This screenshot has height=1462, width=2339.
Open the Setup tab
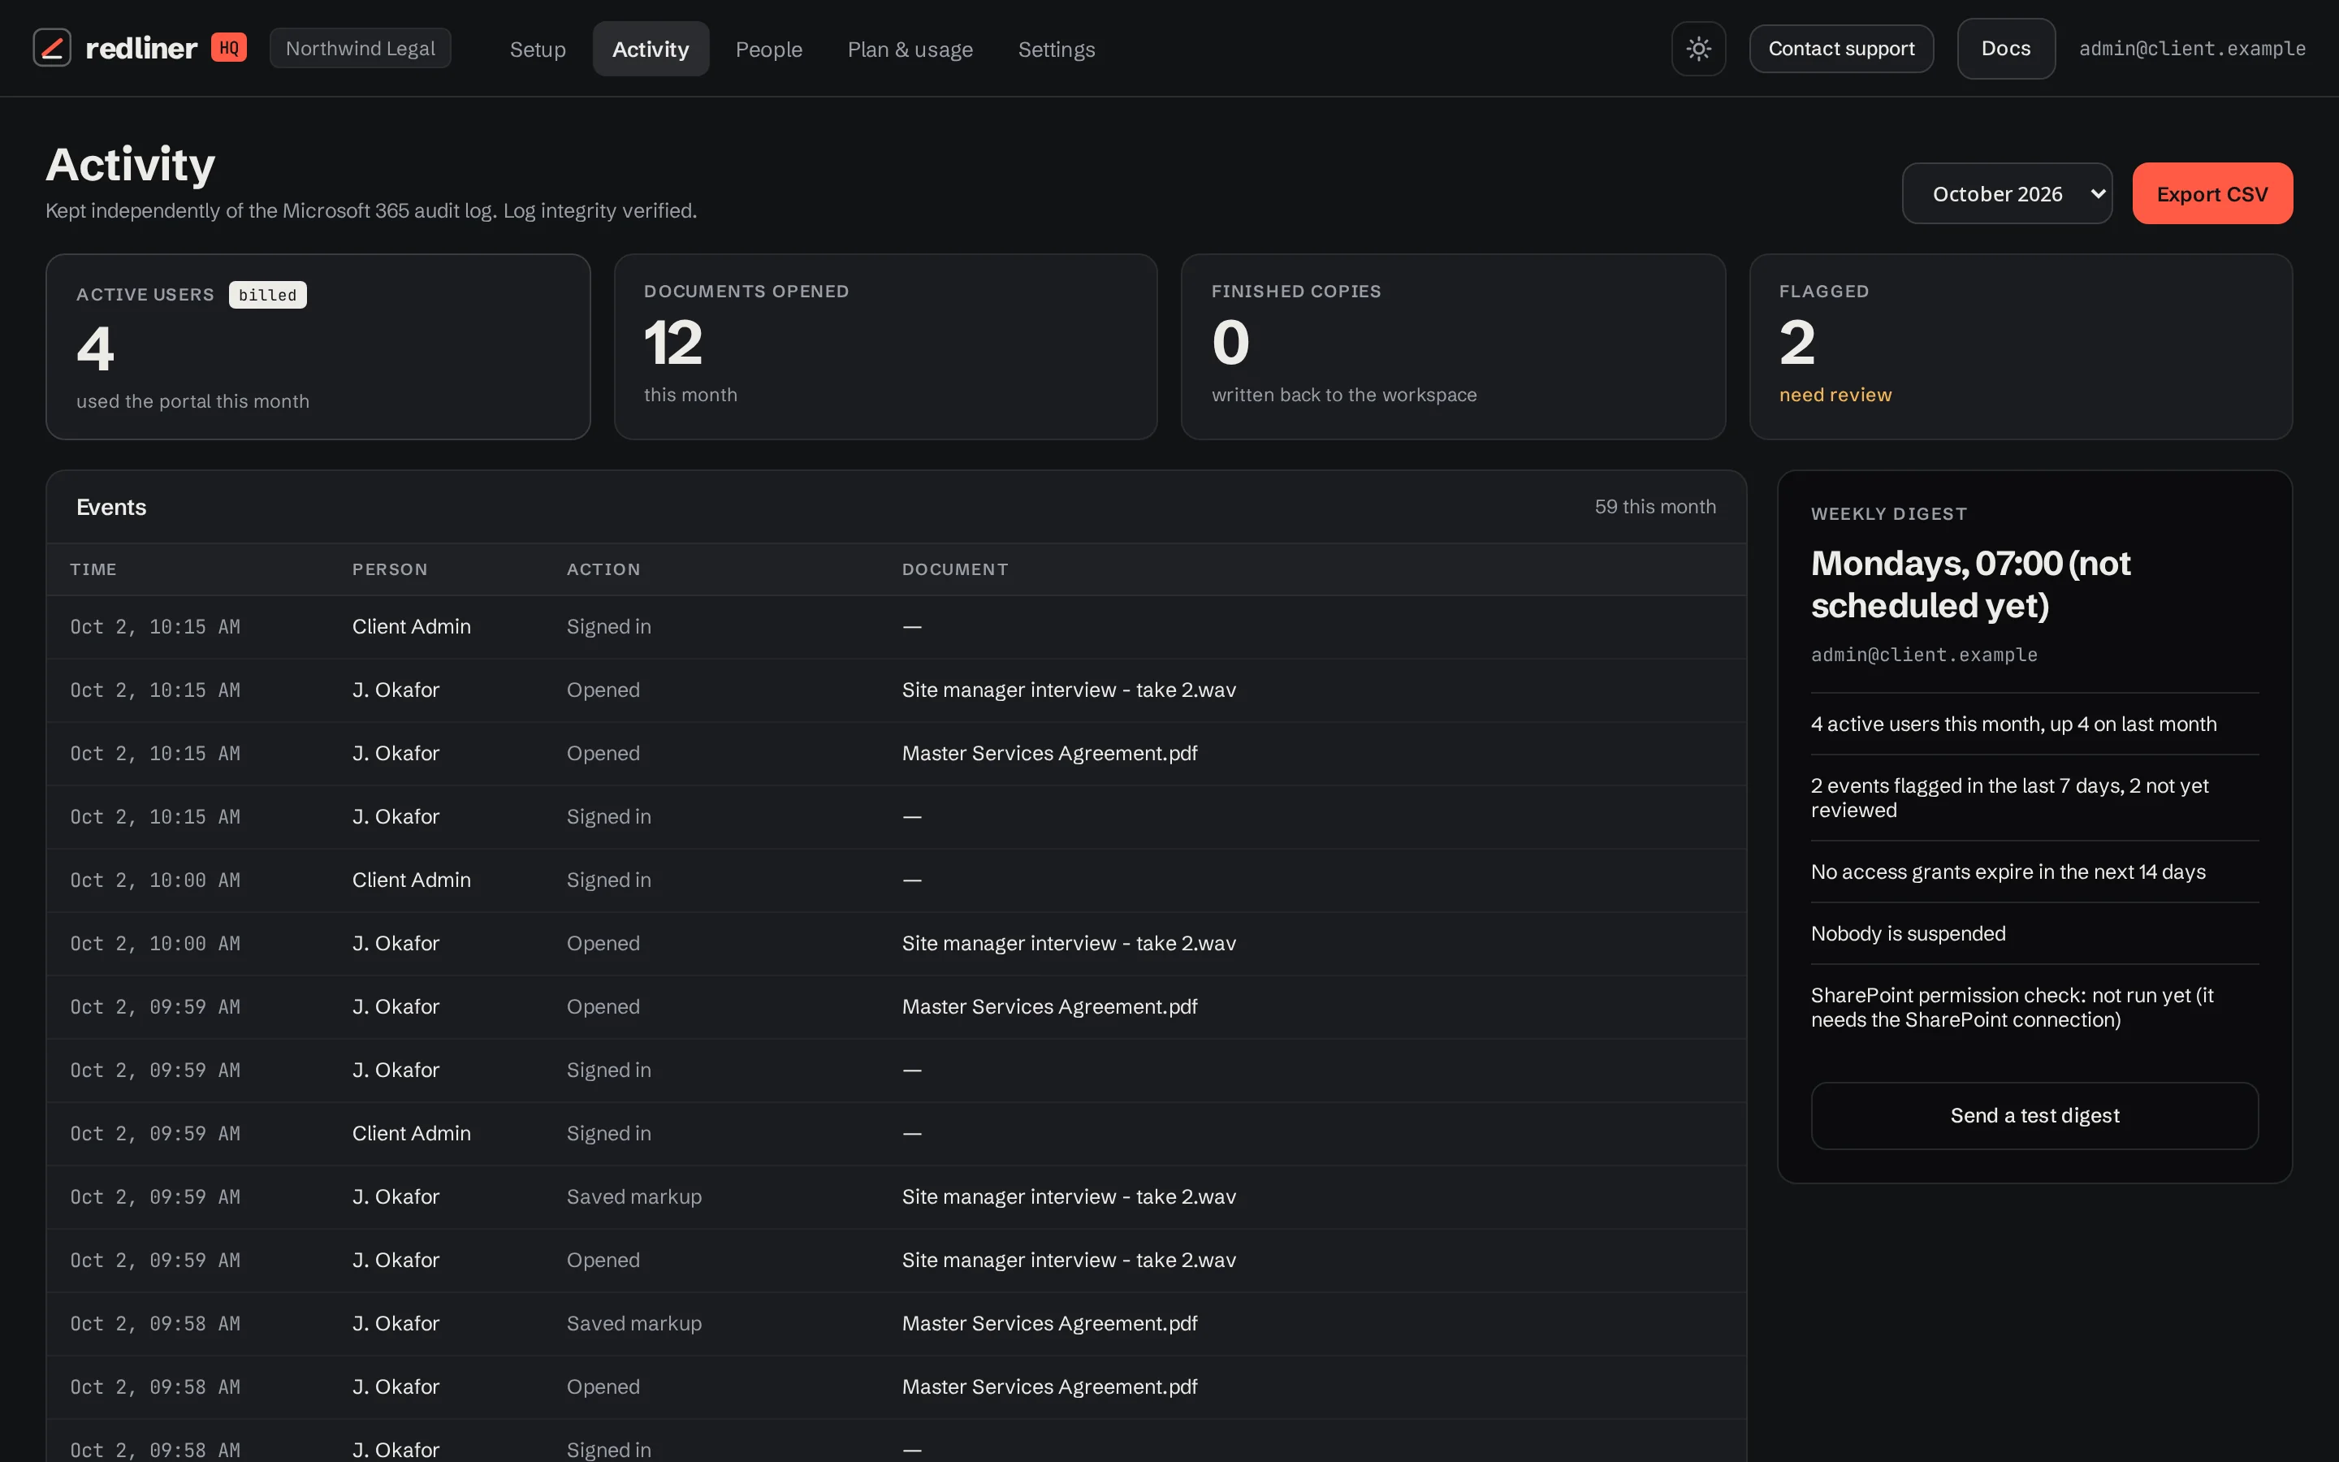538,50
